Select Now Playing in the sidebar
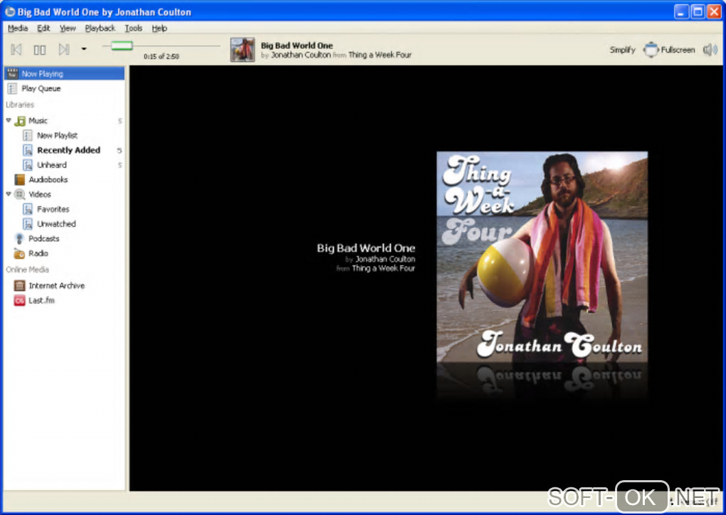The image size is (726, 515). (64, 73)
